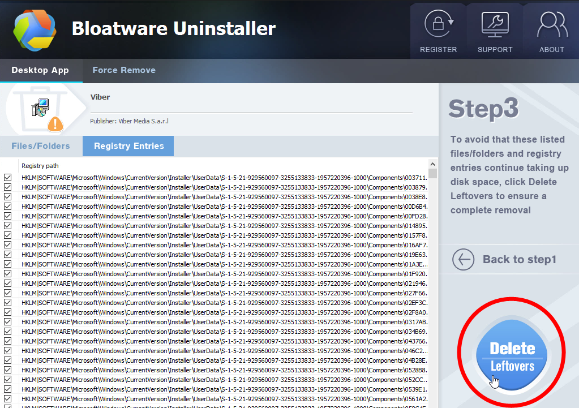Uncheck the checkbox for entry 027F66
This screenshot has height=408, width=579.
7,293
